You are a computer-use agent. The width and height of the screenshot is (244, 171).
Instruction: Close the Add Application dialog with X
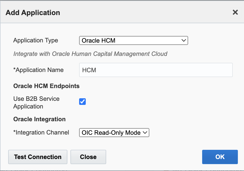pyautogui.click(x=235, y=12)
